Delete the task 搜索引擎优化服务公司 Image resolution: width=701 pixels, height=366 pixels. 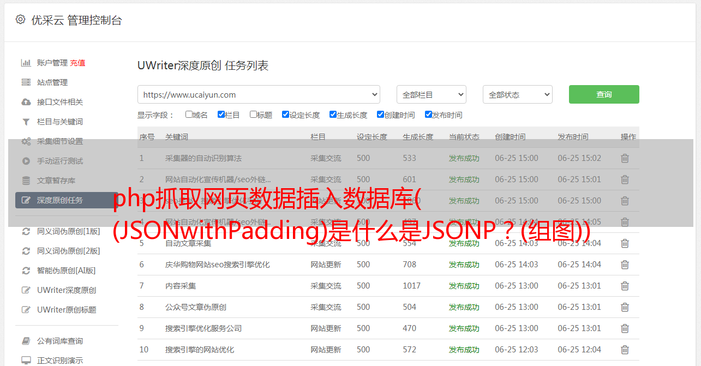625,328
